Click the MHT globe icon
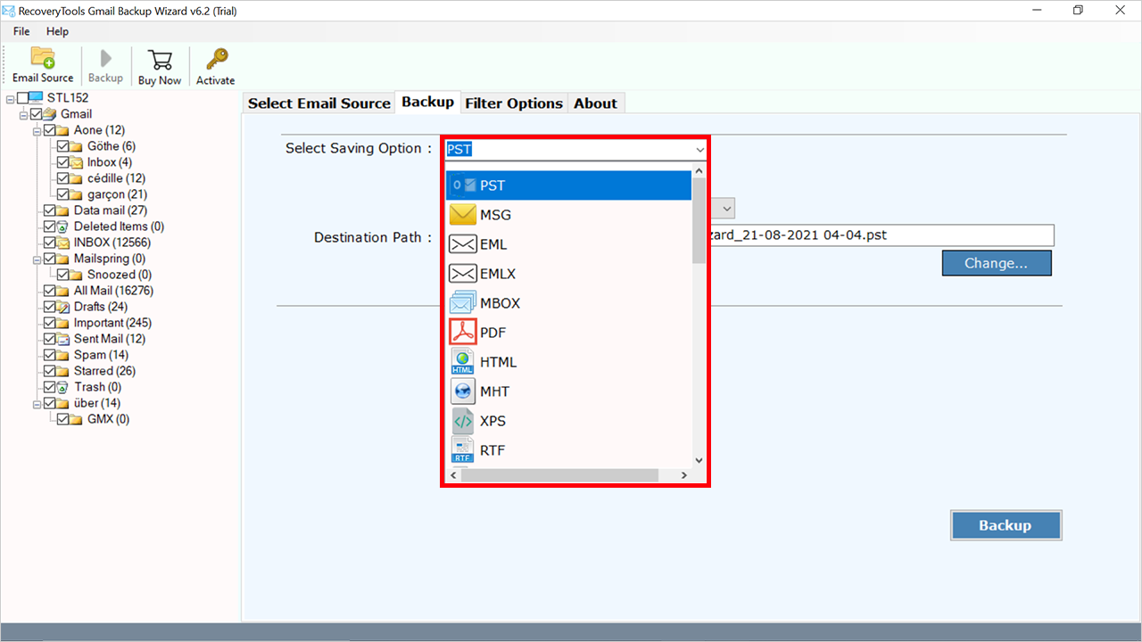Screen dimensions: 1142x642 (462, 391)
